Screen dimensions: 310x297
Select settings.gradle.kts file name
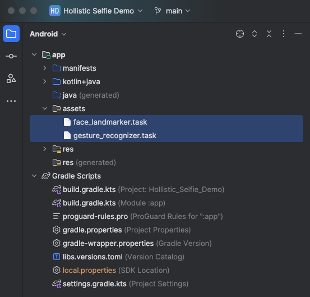(95, 284)
